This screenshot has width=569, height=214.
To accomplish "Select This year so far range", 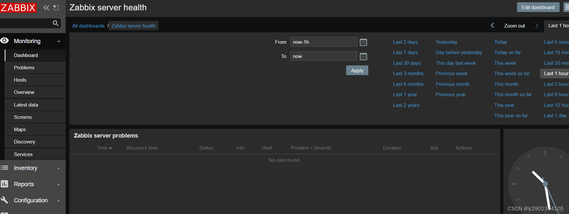I will click(511, 116).
